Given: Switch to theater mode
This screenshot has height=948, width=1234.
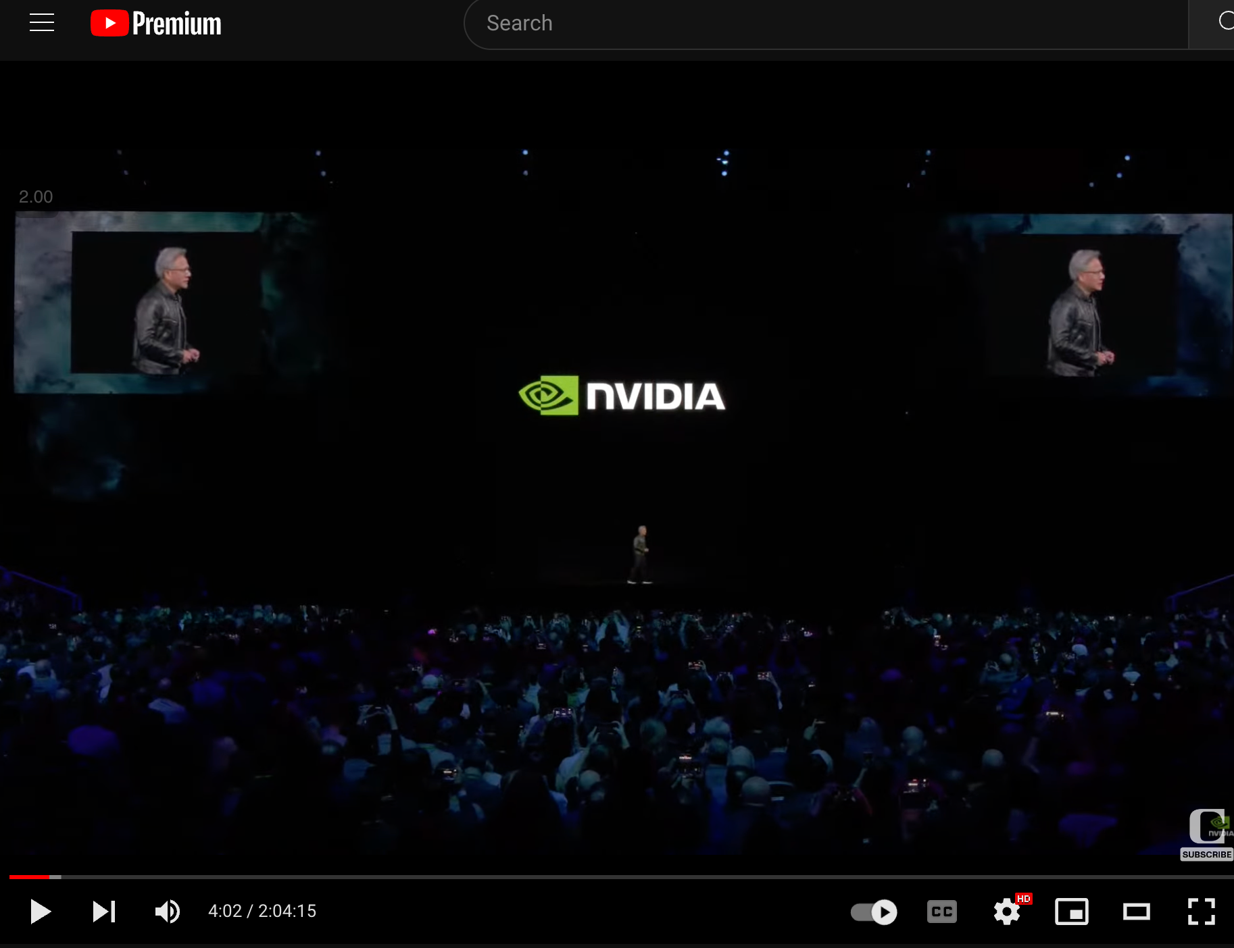Looking at the screenshot, I should click(x=1137, y=912).
